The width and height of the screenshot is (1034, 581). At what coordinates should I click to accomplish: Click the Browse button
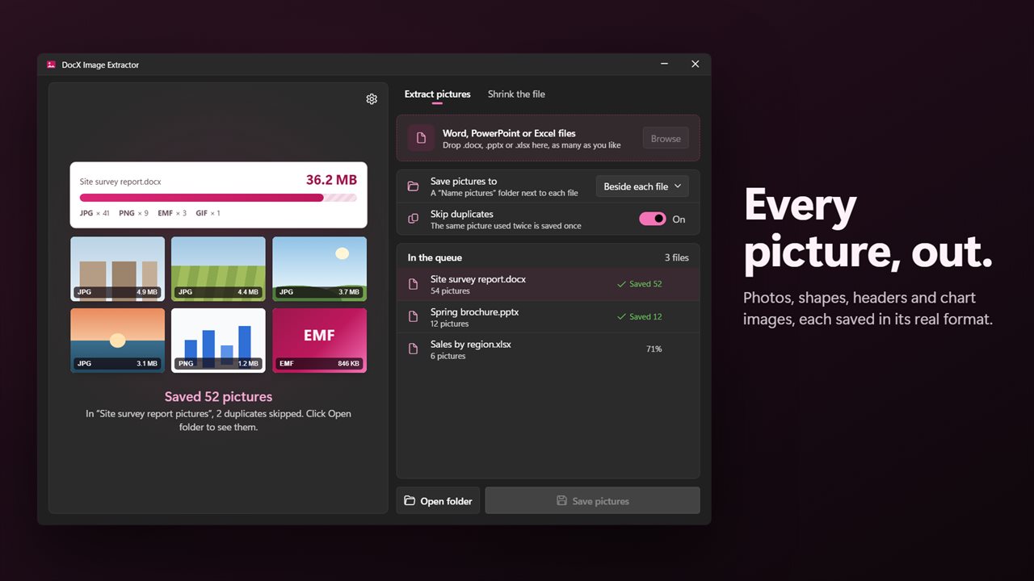tap(666, 139)
